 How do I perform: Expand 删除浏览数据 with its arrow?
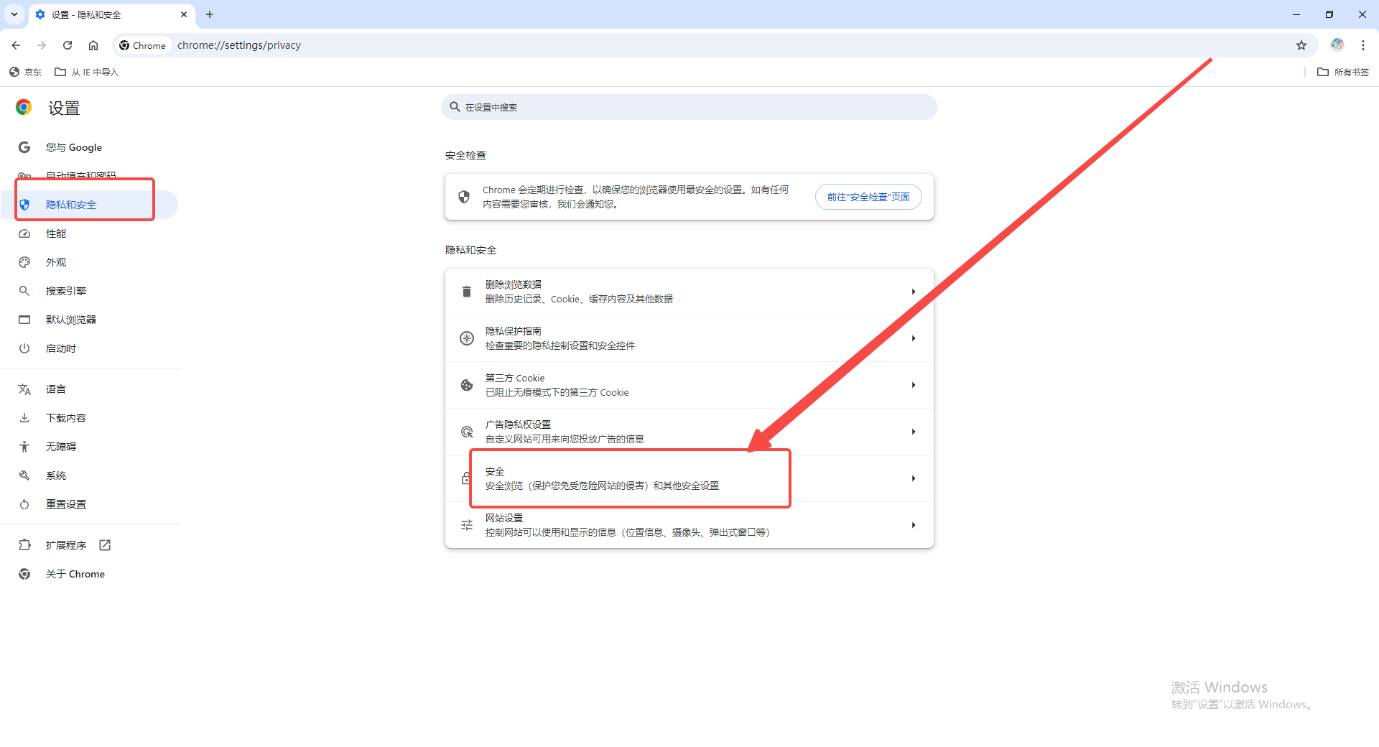click(x=914, y=292)
